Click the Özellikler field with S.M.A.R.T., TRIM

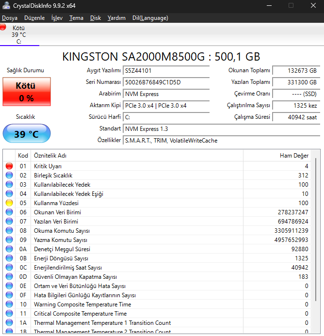click(x=222, y=140)
